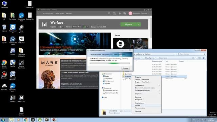Toggle the preview pane icon in Explorer

click(x=199, y=58)
